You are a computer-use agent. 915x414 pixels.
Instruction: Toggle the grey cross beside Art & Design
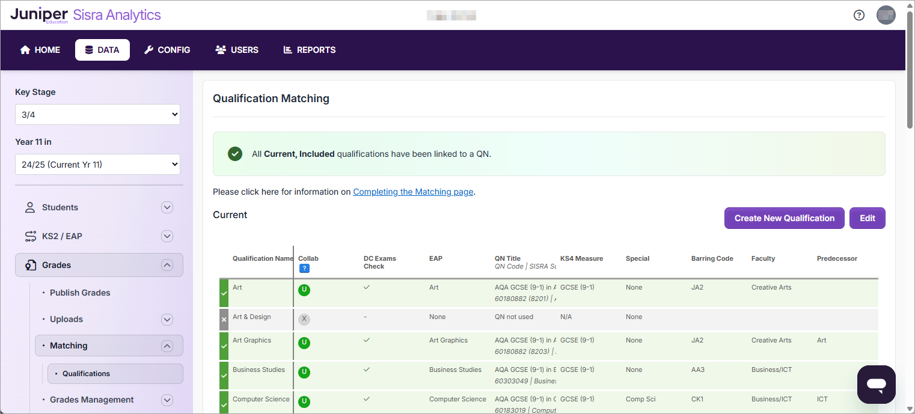(x=224, y=320)
